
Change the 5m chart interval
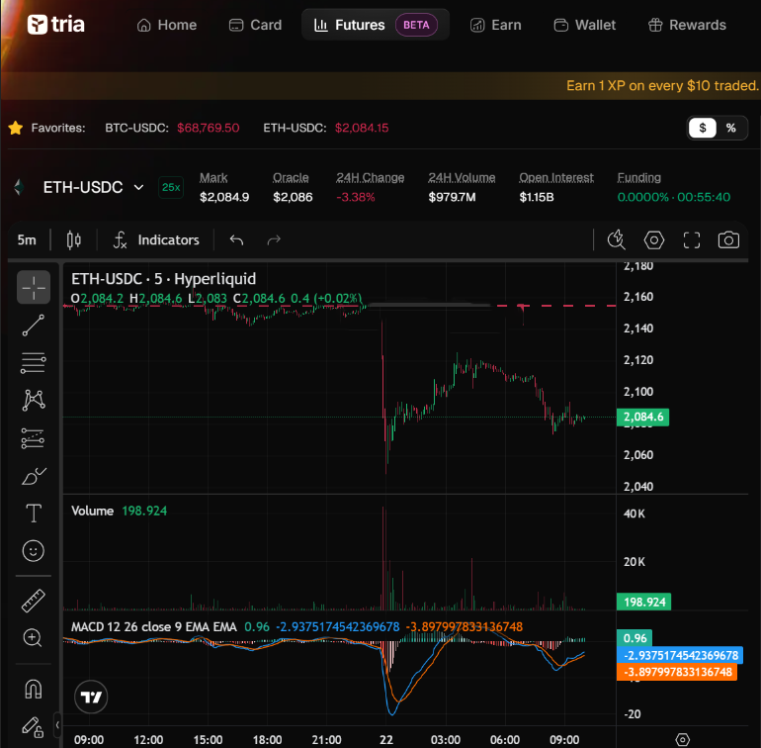pyautogui.click(x=27, y=240)
